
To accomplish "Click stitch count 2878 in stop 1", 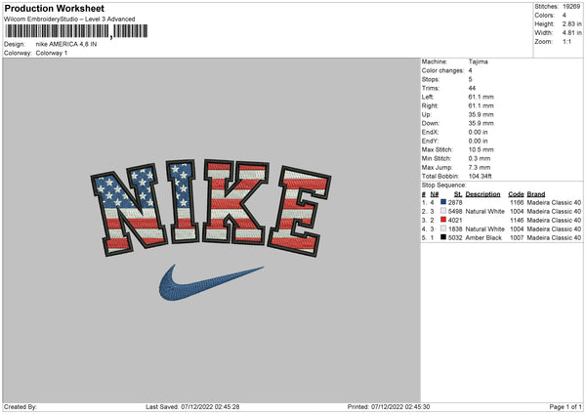I will tap(455, 202).
